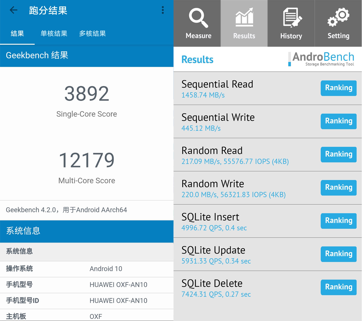Click Ranking for Random Write

339,188
